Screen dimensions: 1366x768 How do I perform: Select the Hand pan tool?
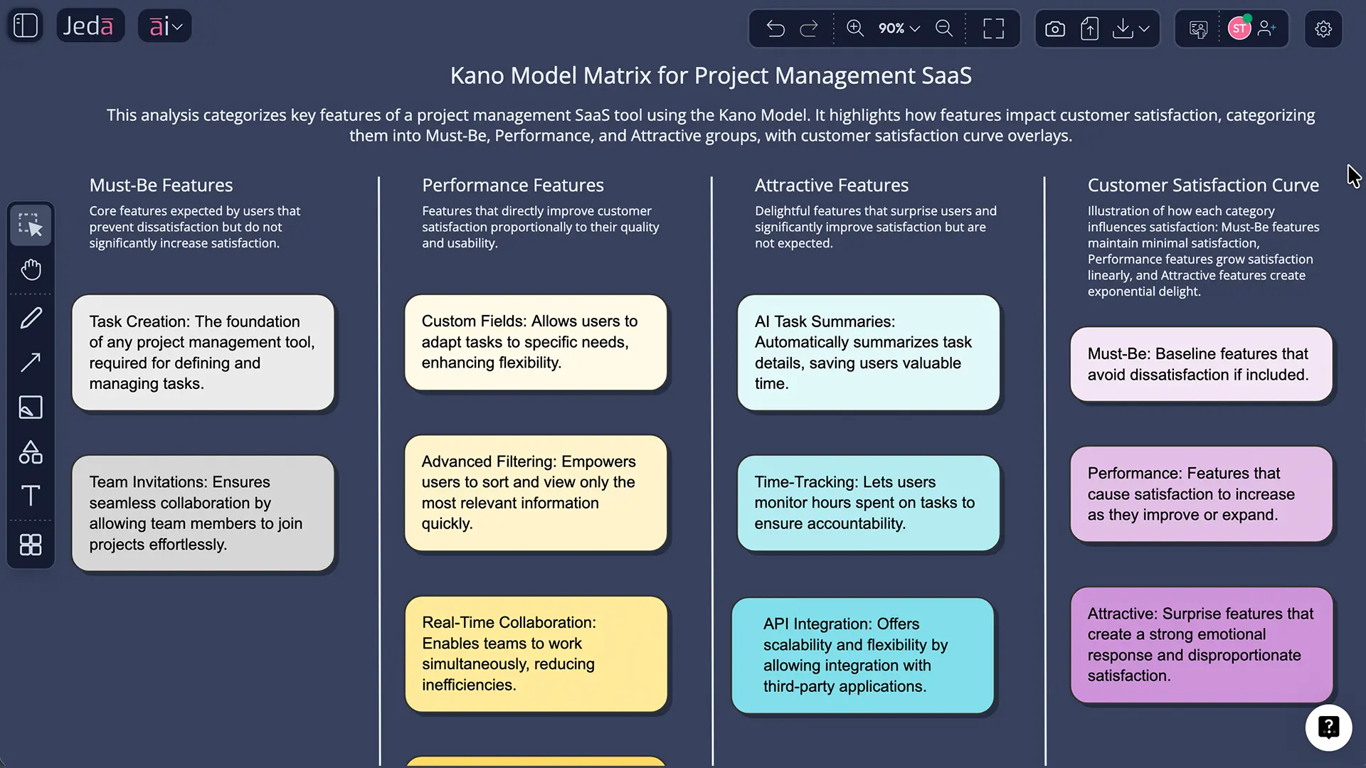pyautogui.click(x=31, y=270)
